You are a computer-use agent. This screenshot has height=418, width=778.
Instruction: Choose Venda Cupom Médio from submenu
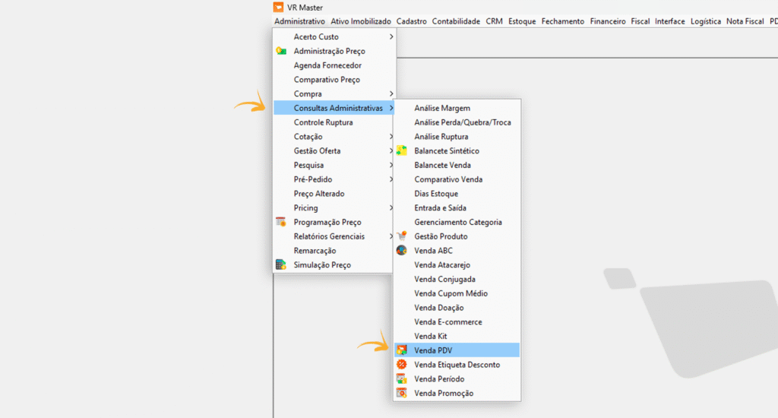[457, 293]
